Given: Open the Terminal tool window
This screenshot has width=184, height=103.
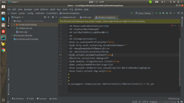Looking at the screenshot, I should [41, 99].
